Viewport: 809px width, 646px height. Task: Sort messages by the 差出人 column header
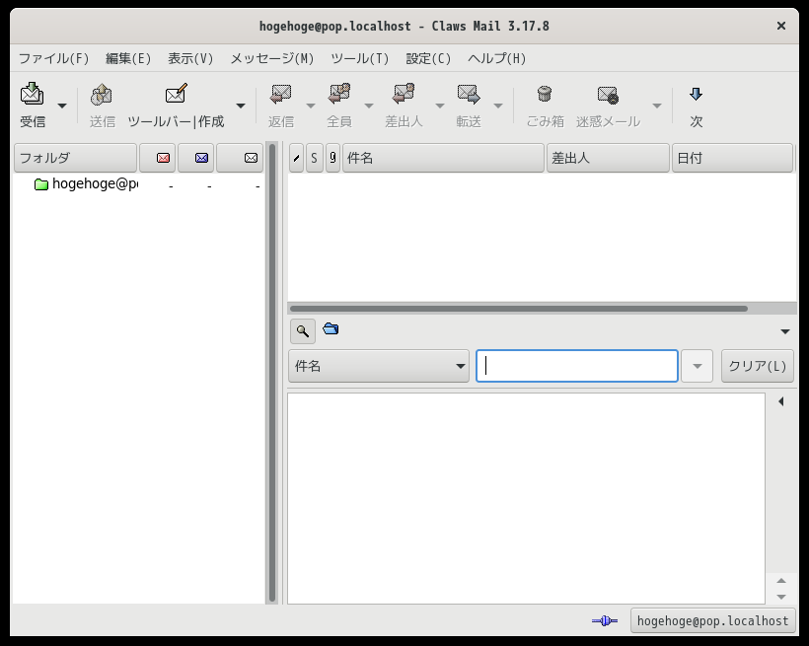pyautogui.click(x=608, y=158)
